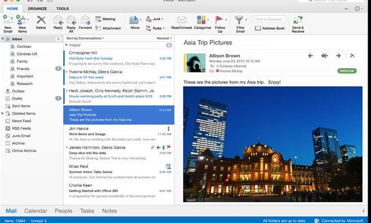
Task: Click the Find a Contact field
Action: coord(270,19)
